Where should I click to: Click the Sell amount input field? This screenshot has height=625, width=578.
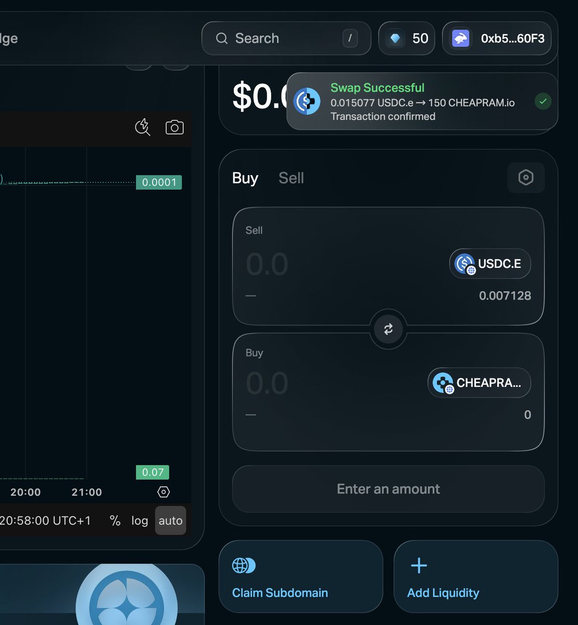point(267,264)
